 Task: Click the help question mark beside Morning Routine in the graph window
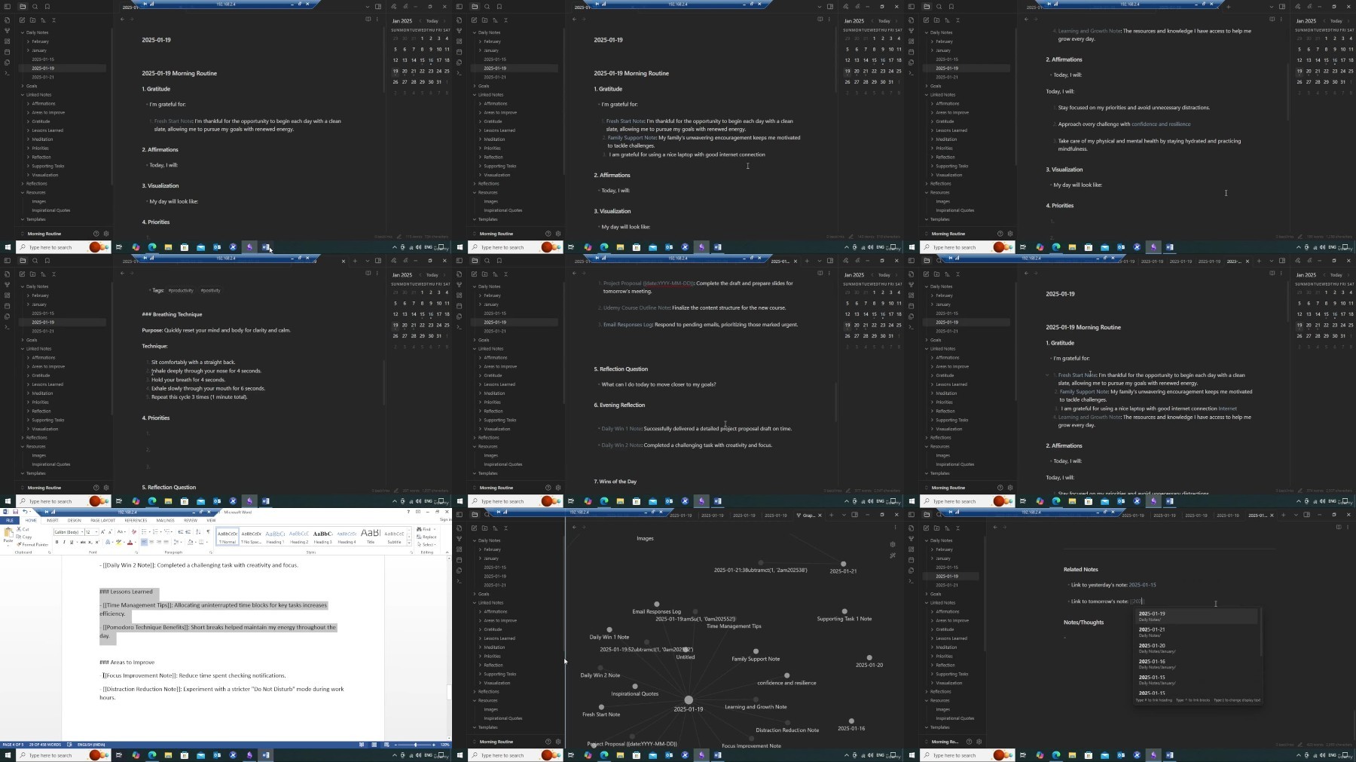[548, 742]
